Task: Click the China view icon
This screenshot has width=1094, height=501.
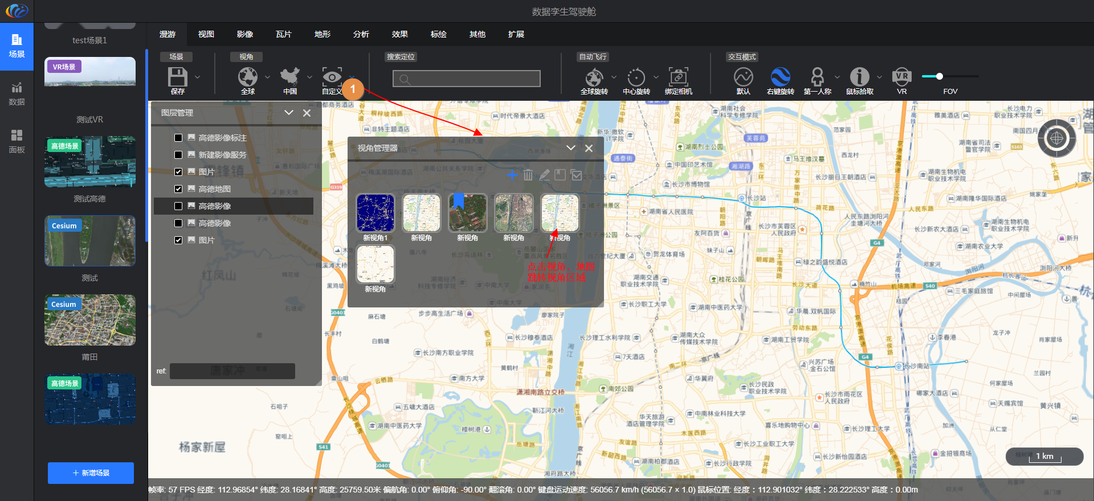Action: (x=290, y=77)
